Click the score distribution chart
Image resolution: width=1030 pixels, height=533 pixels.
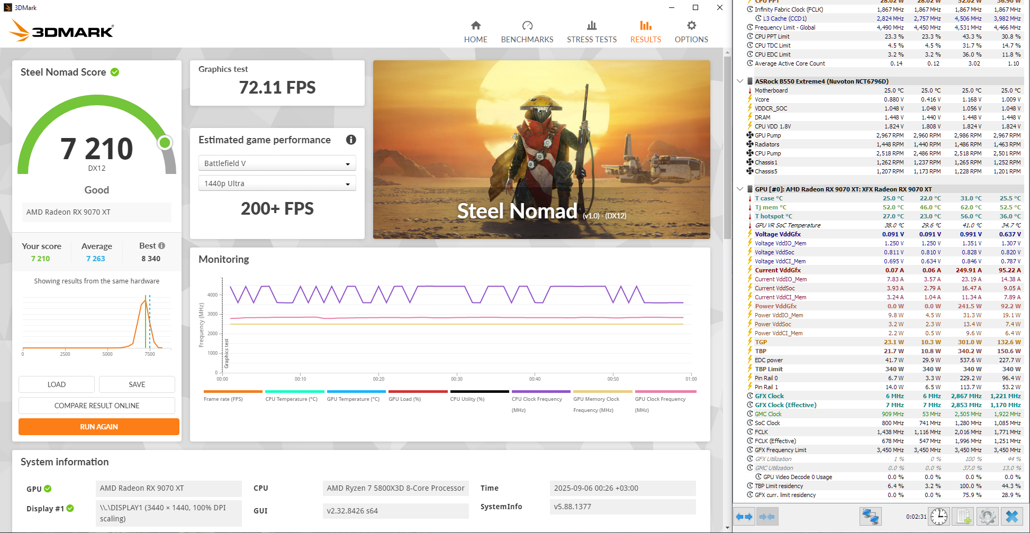[x=97, y=325]
